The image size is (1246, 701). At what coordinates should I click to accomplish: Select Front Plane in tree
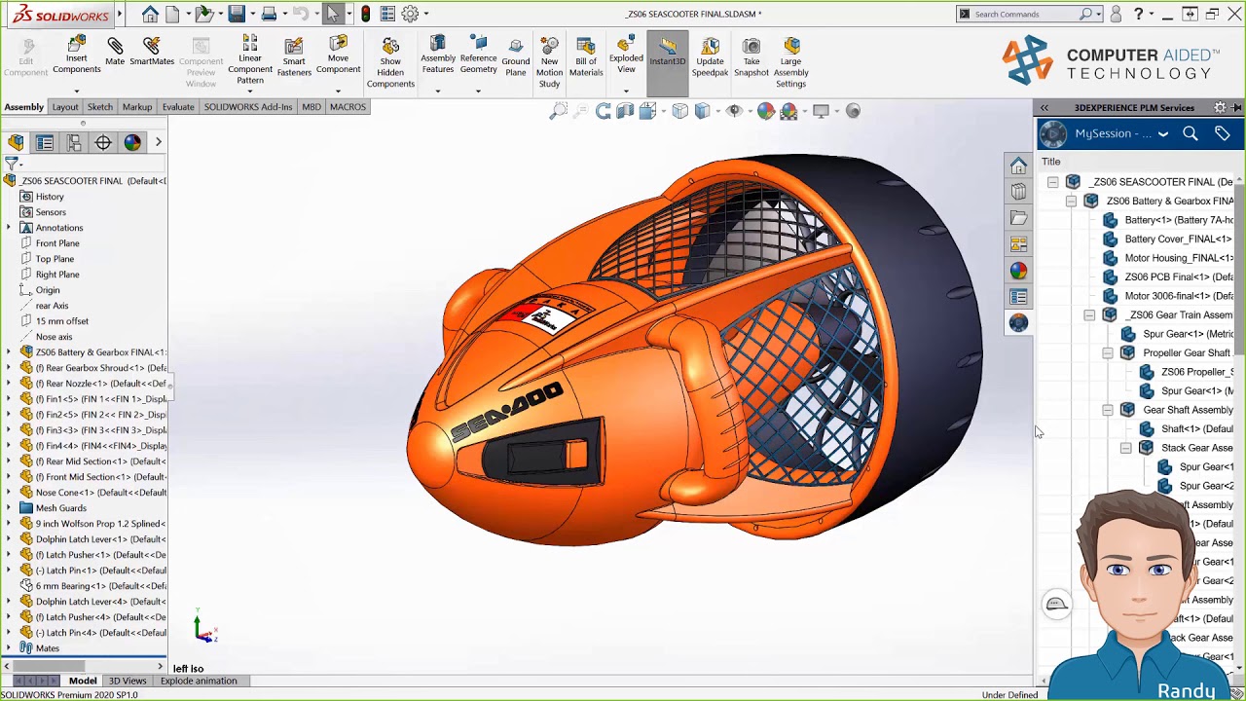(x=56, y=242)
